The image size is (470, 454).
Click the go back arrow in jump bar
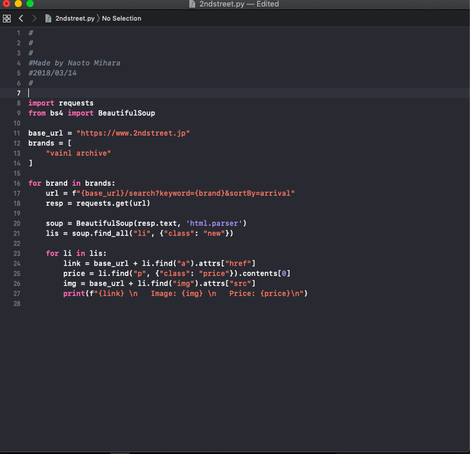click(x=21, y=18)
